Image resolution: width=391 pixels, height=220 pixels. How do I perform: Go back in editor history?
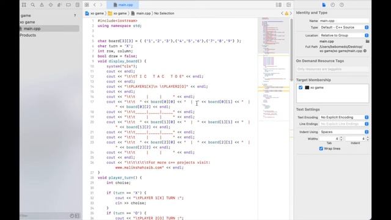pyautogui.click(x=95, y=5)
